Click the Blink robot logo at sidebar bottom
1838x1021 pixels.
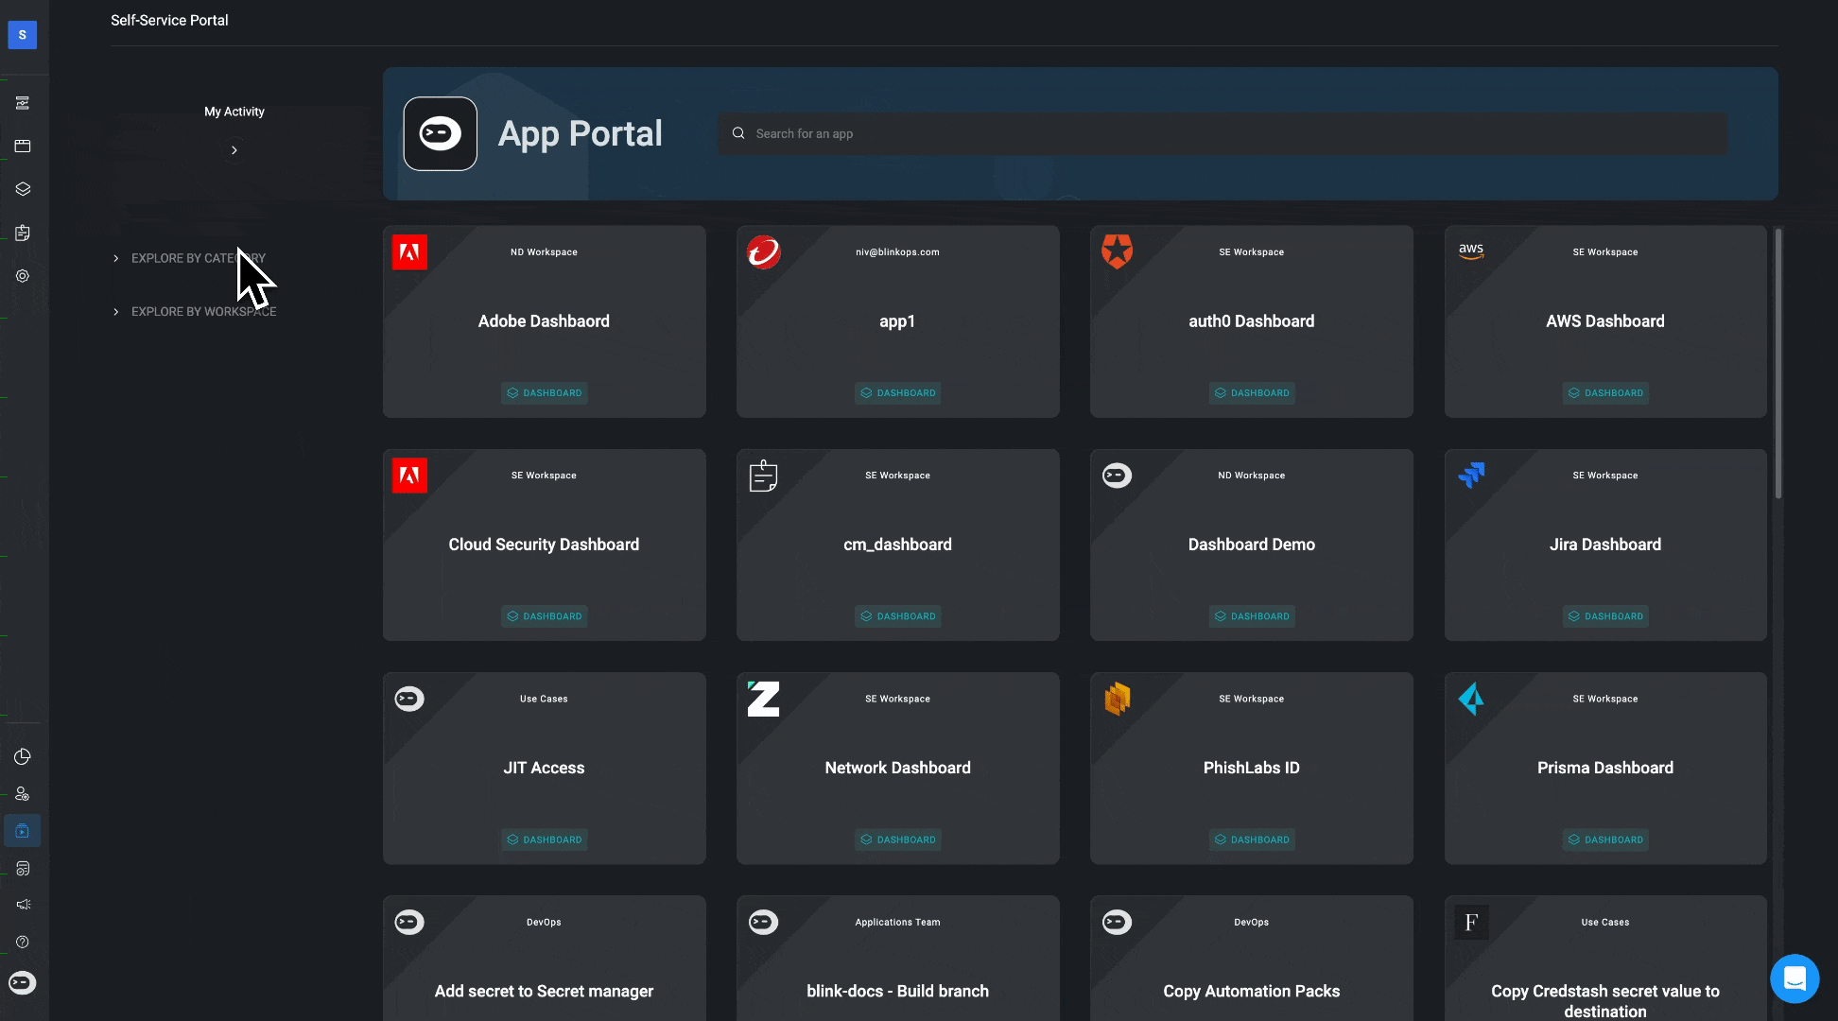click(23, 983)
